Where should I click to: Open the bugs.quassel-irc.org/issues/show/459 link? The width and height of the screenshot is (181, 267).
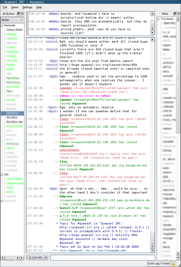[x=98, y=65]
